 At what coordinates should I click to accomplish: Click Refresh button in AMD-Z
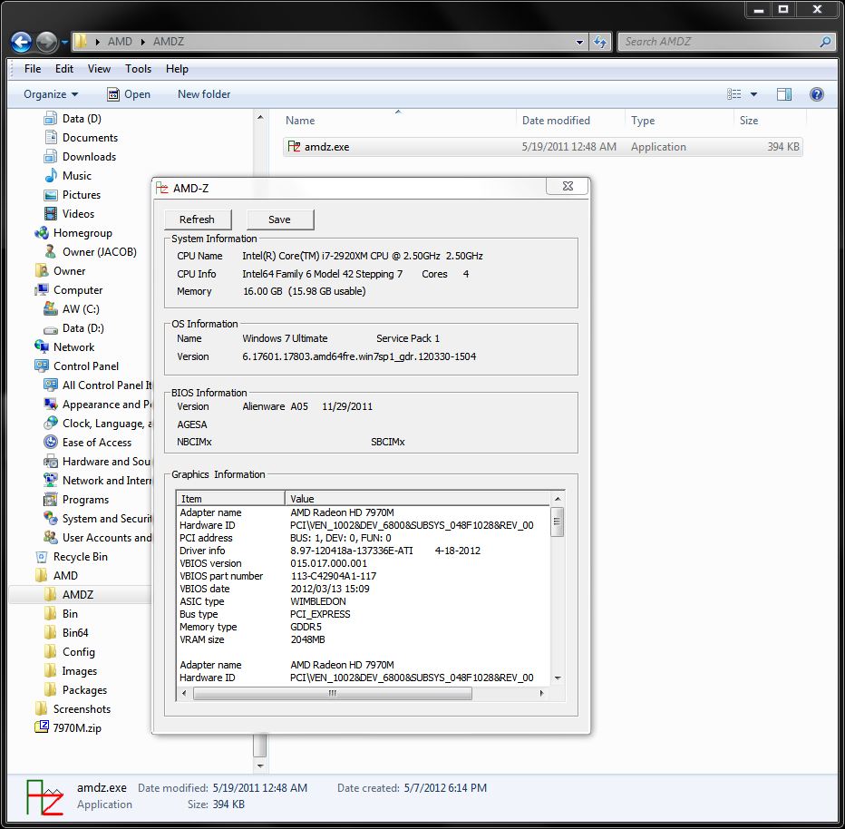pyautogui.click(x=198, y=219)
